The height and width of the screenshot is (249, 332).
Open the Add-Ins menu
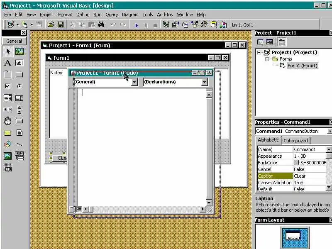165,15
